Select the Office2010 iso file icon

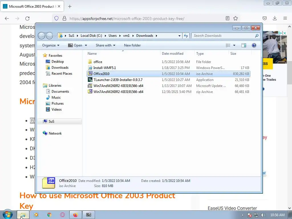(x=90, y=74)
